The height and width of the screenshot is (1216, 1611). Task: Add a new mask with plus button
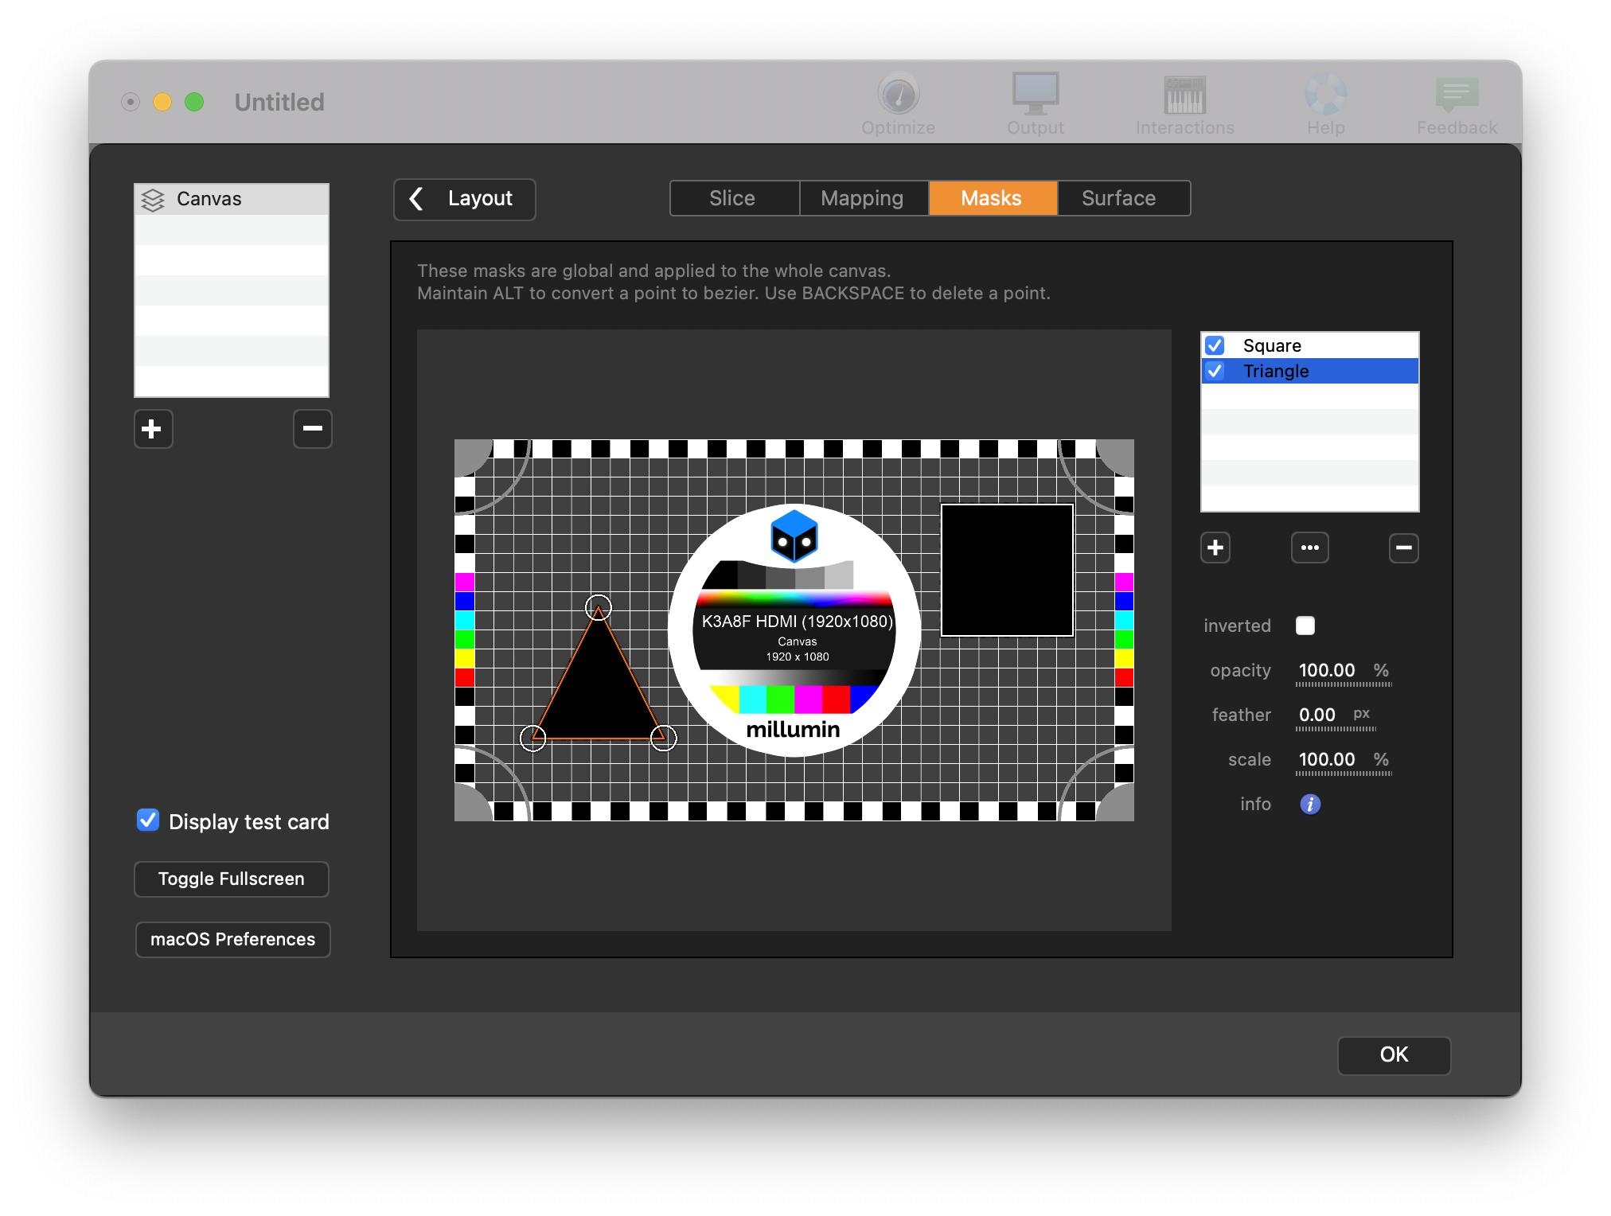pos(1215,548)
